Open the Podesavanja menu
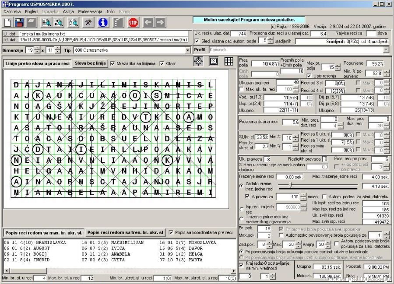 coord(90,11)
